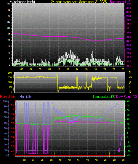
Task: Click the S compass direction label
Action: [x=130, y=82]
